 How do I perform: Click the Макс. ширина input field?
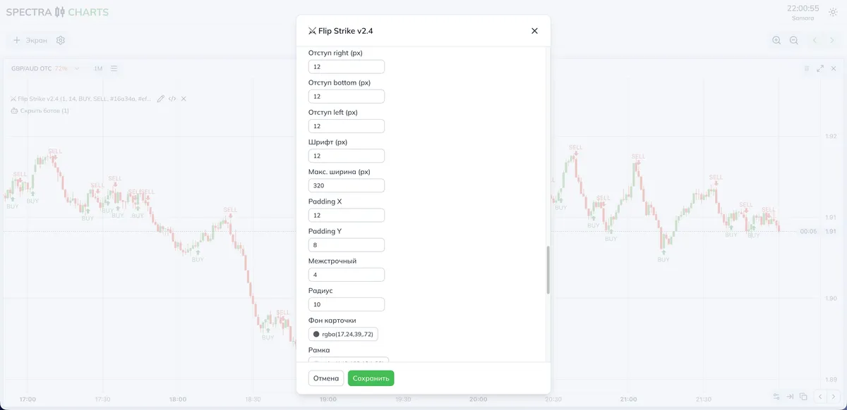(x=347, y=185)
